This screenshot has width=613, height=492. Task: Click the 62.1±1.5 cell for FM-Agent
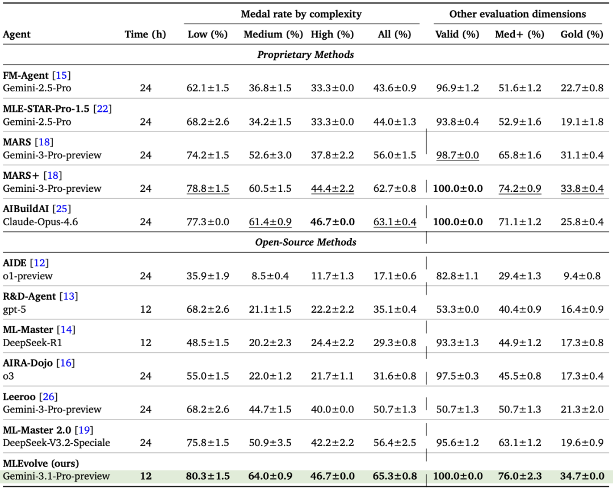[208, 88]
